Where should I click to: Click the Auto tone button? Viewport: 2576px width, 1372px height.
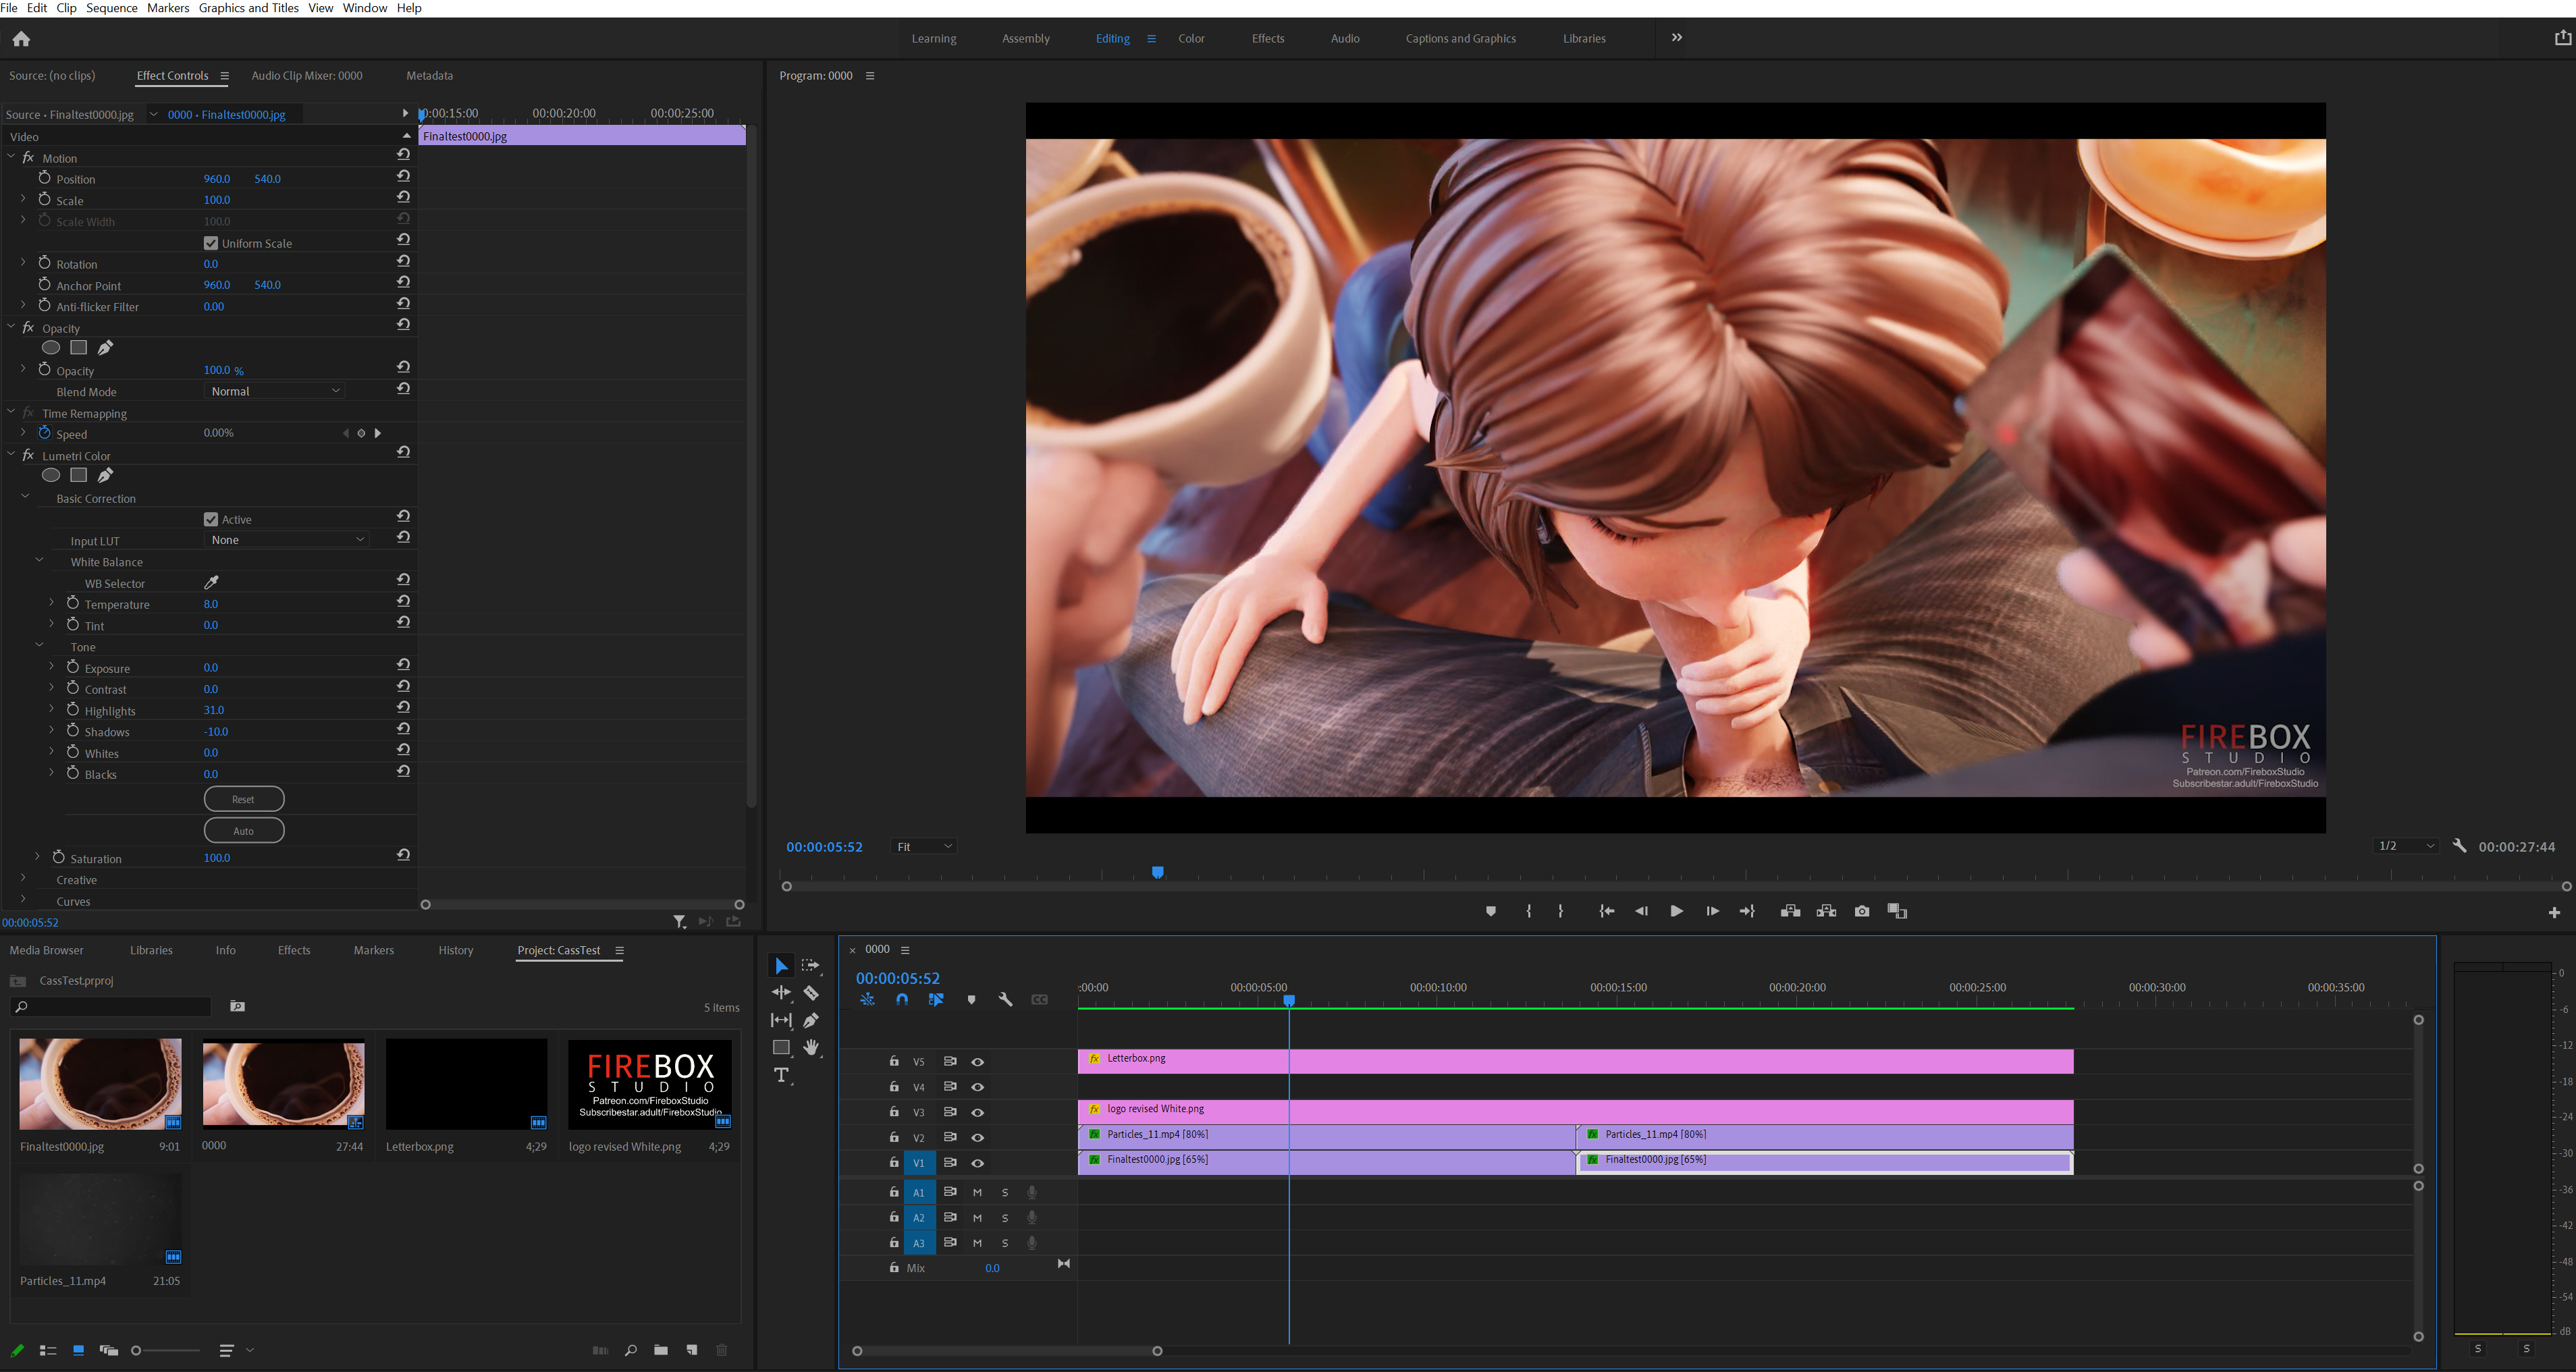click(244, 830)
